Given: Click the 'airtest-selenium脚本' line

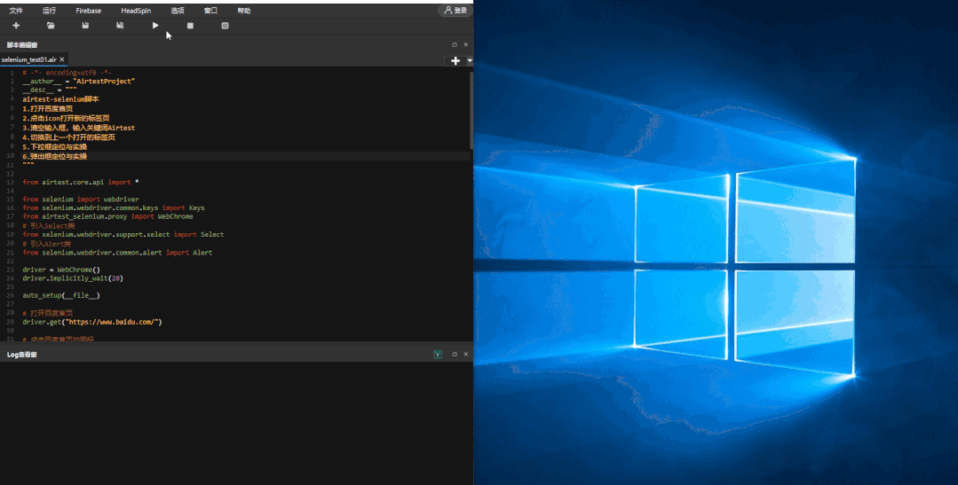Looking at the screenshot, I should (x=60, y=98).
